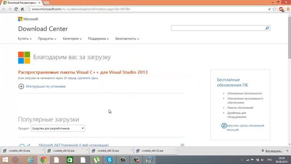Click Запустить Центр обновлений Microsoft link
This screenshot has height=164, width=291.
pyautogui.click(x=246, y=128)
